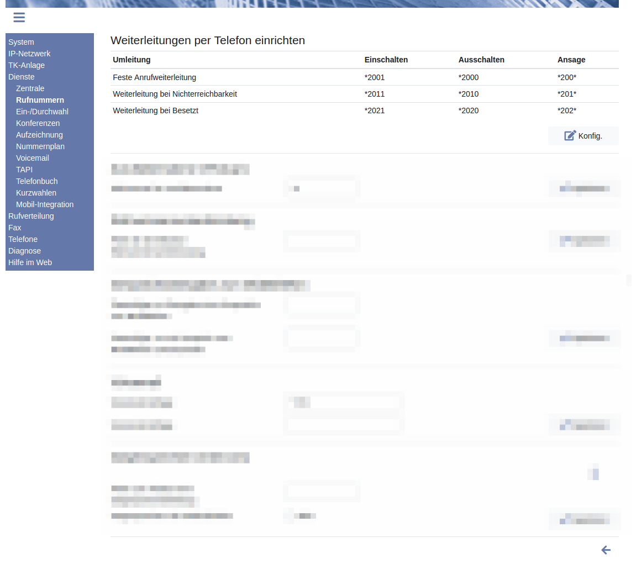Select Kurzwahlen submenu item
This screenshot has height=564, width=636.
click(36, 193)
